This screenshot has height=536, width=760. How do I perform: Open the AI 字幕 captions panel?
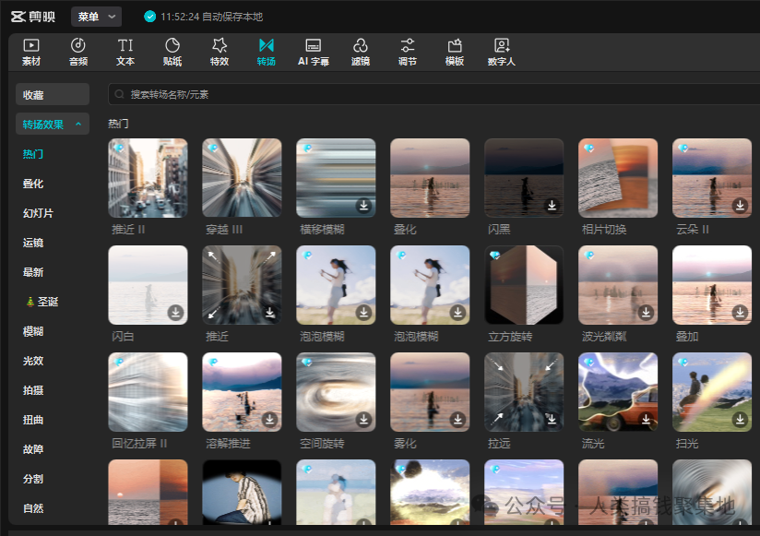314,52
